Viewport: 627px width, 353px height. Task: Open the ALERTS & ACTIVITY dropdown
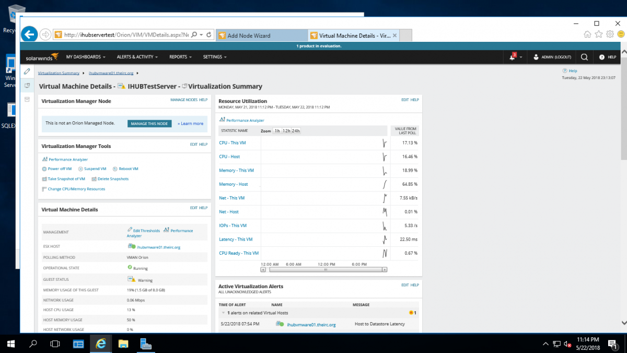tap(137, 56)
